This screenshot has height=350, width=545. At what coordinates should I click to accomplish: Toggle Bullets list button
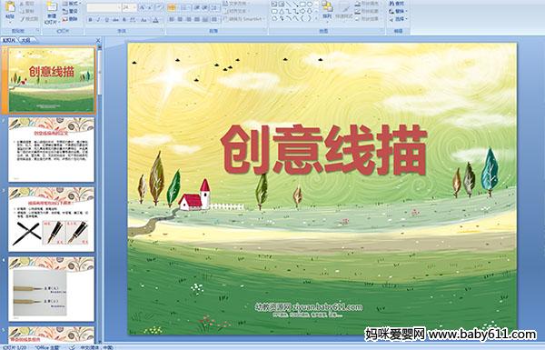172,7
